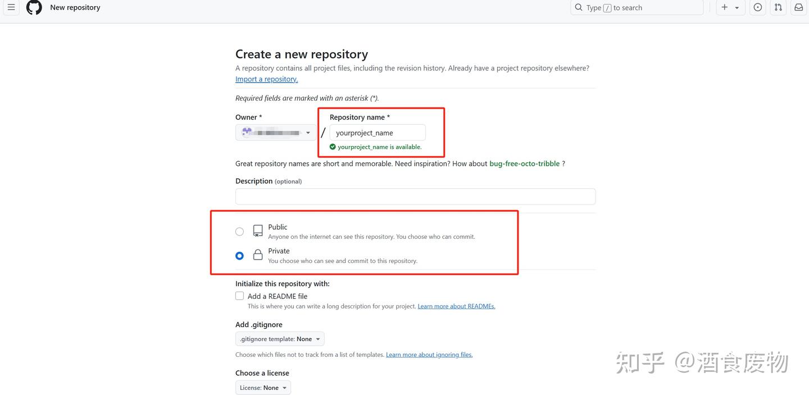Open the notifications inbox icon
The image size is (809, 395).
click(x=798, y=7)
